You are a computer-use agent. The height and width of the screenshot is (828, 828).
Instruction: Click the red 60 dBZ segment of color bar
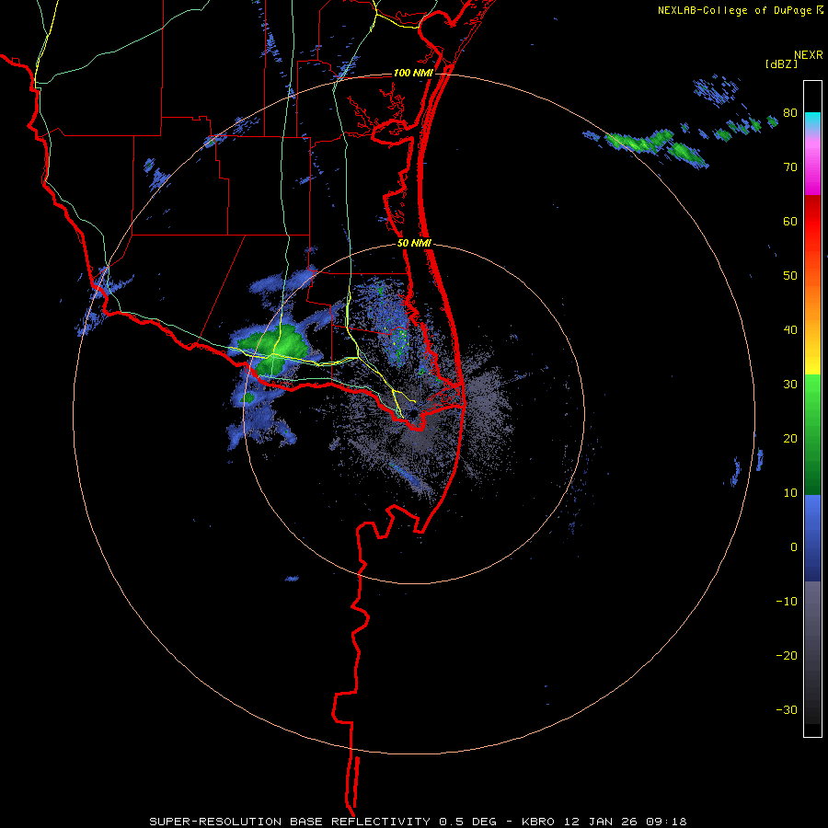812,221
